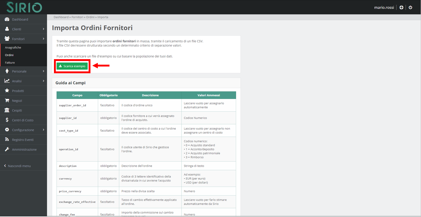This screenshot has height=217, width=421.
Task: Click the power logout icon
Action: coord(411,7)
